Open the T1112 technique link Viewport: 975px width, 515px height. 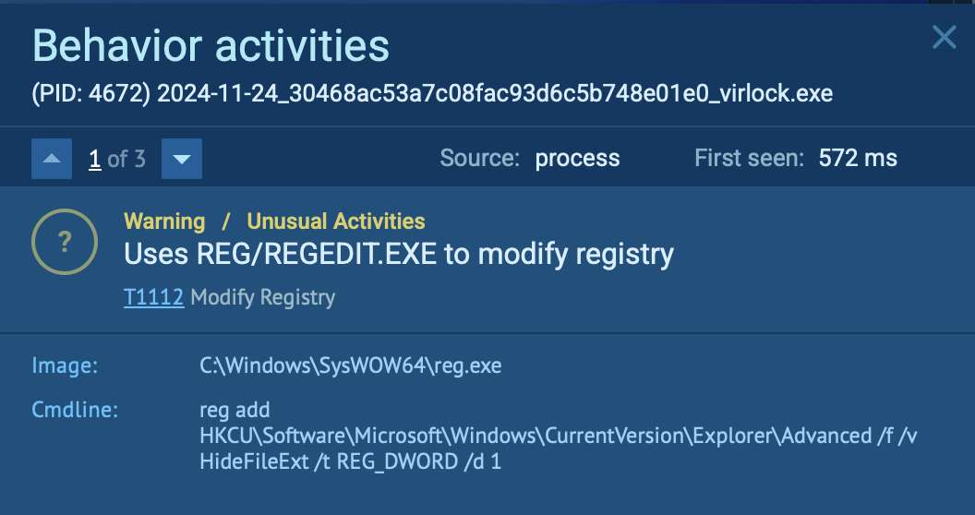(x=153, y=297)
